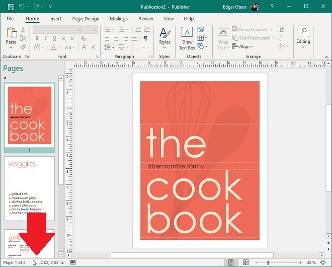
Task: Switch to the Review tab
Action: pyautogui.click(x=146, y=19)
